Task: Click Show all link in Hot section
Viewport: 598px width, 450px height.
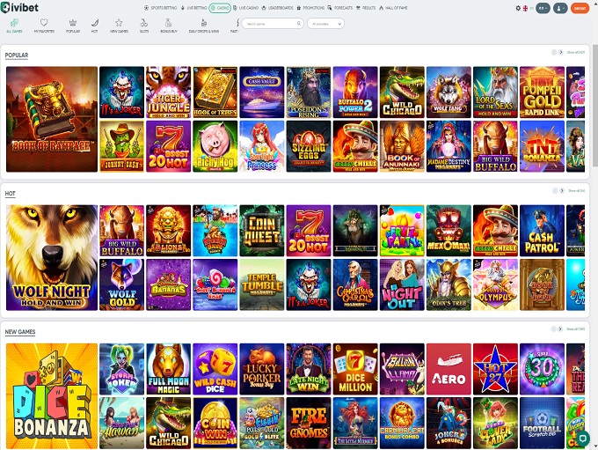Action: point(576,190)
